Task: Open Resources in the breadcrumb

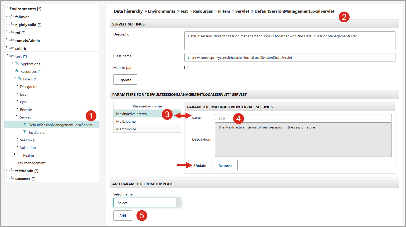Action: click(x=203, y=11)
